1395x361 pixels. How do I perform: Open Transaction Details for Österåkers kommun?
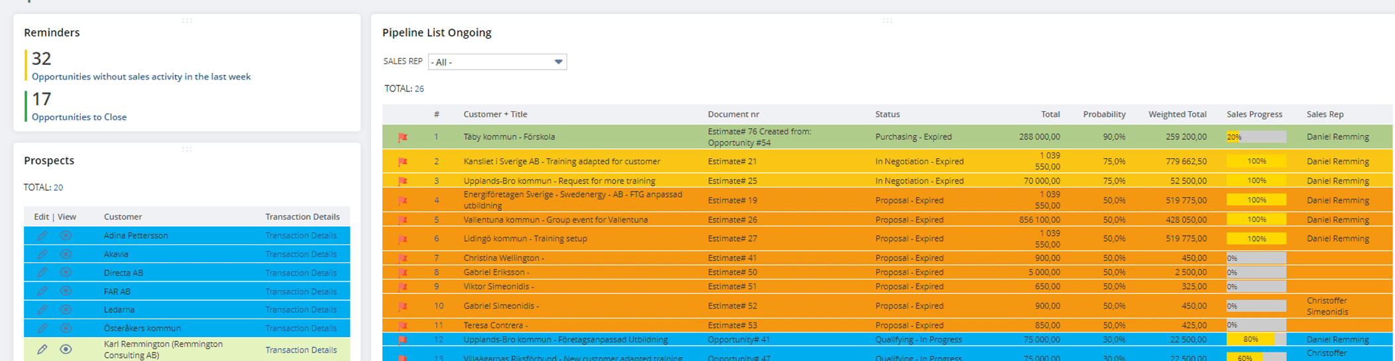click(x=301, y=328)
